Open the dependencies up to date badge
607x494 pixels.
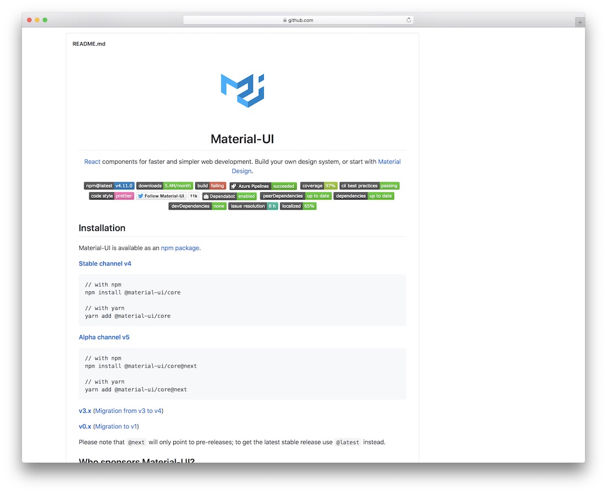(364, 196)
